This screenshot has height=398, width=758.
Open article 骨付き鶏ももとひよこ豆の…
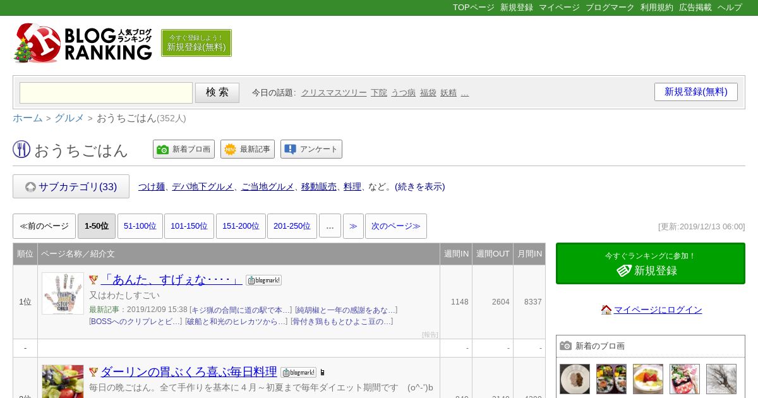342,322
